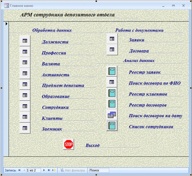Click the Заявки label
Image resolution: width=192 pixels, height=176 pixels.
[x=137, y=40]
